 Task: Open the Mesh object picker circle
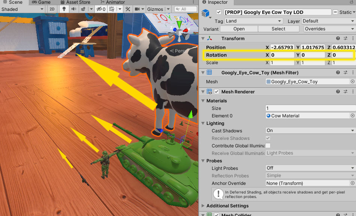coord(352,81)
